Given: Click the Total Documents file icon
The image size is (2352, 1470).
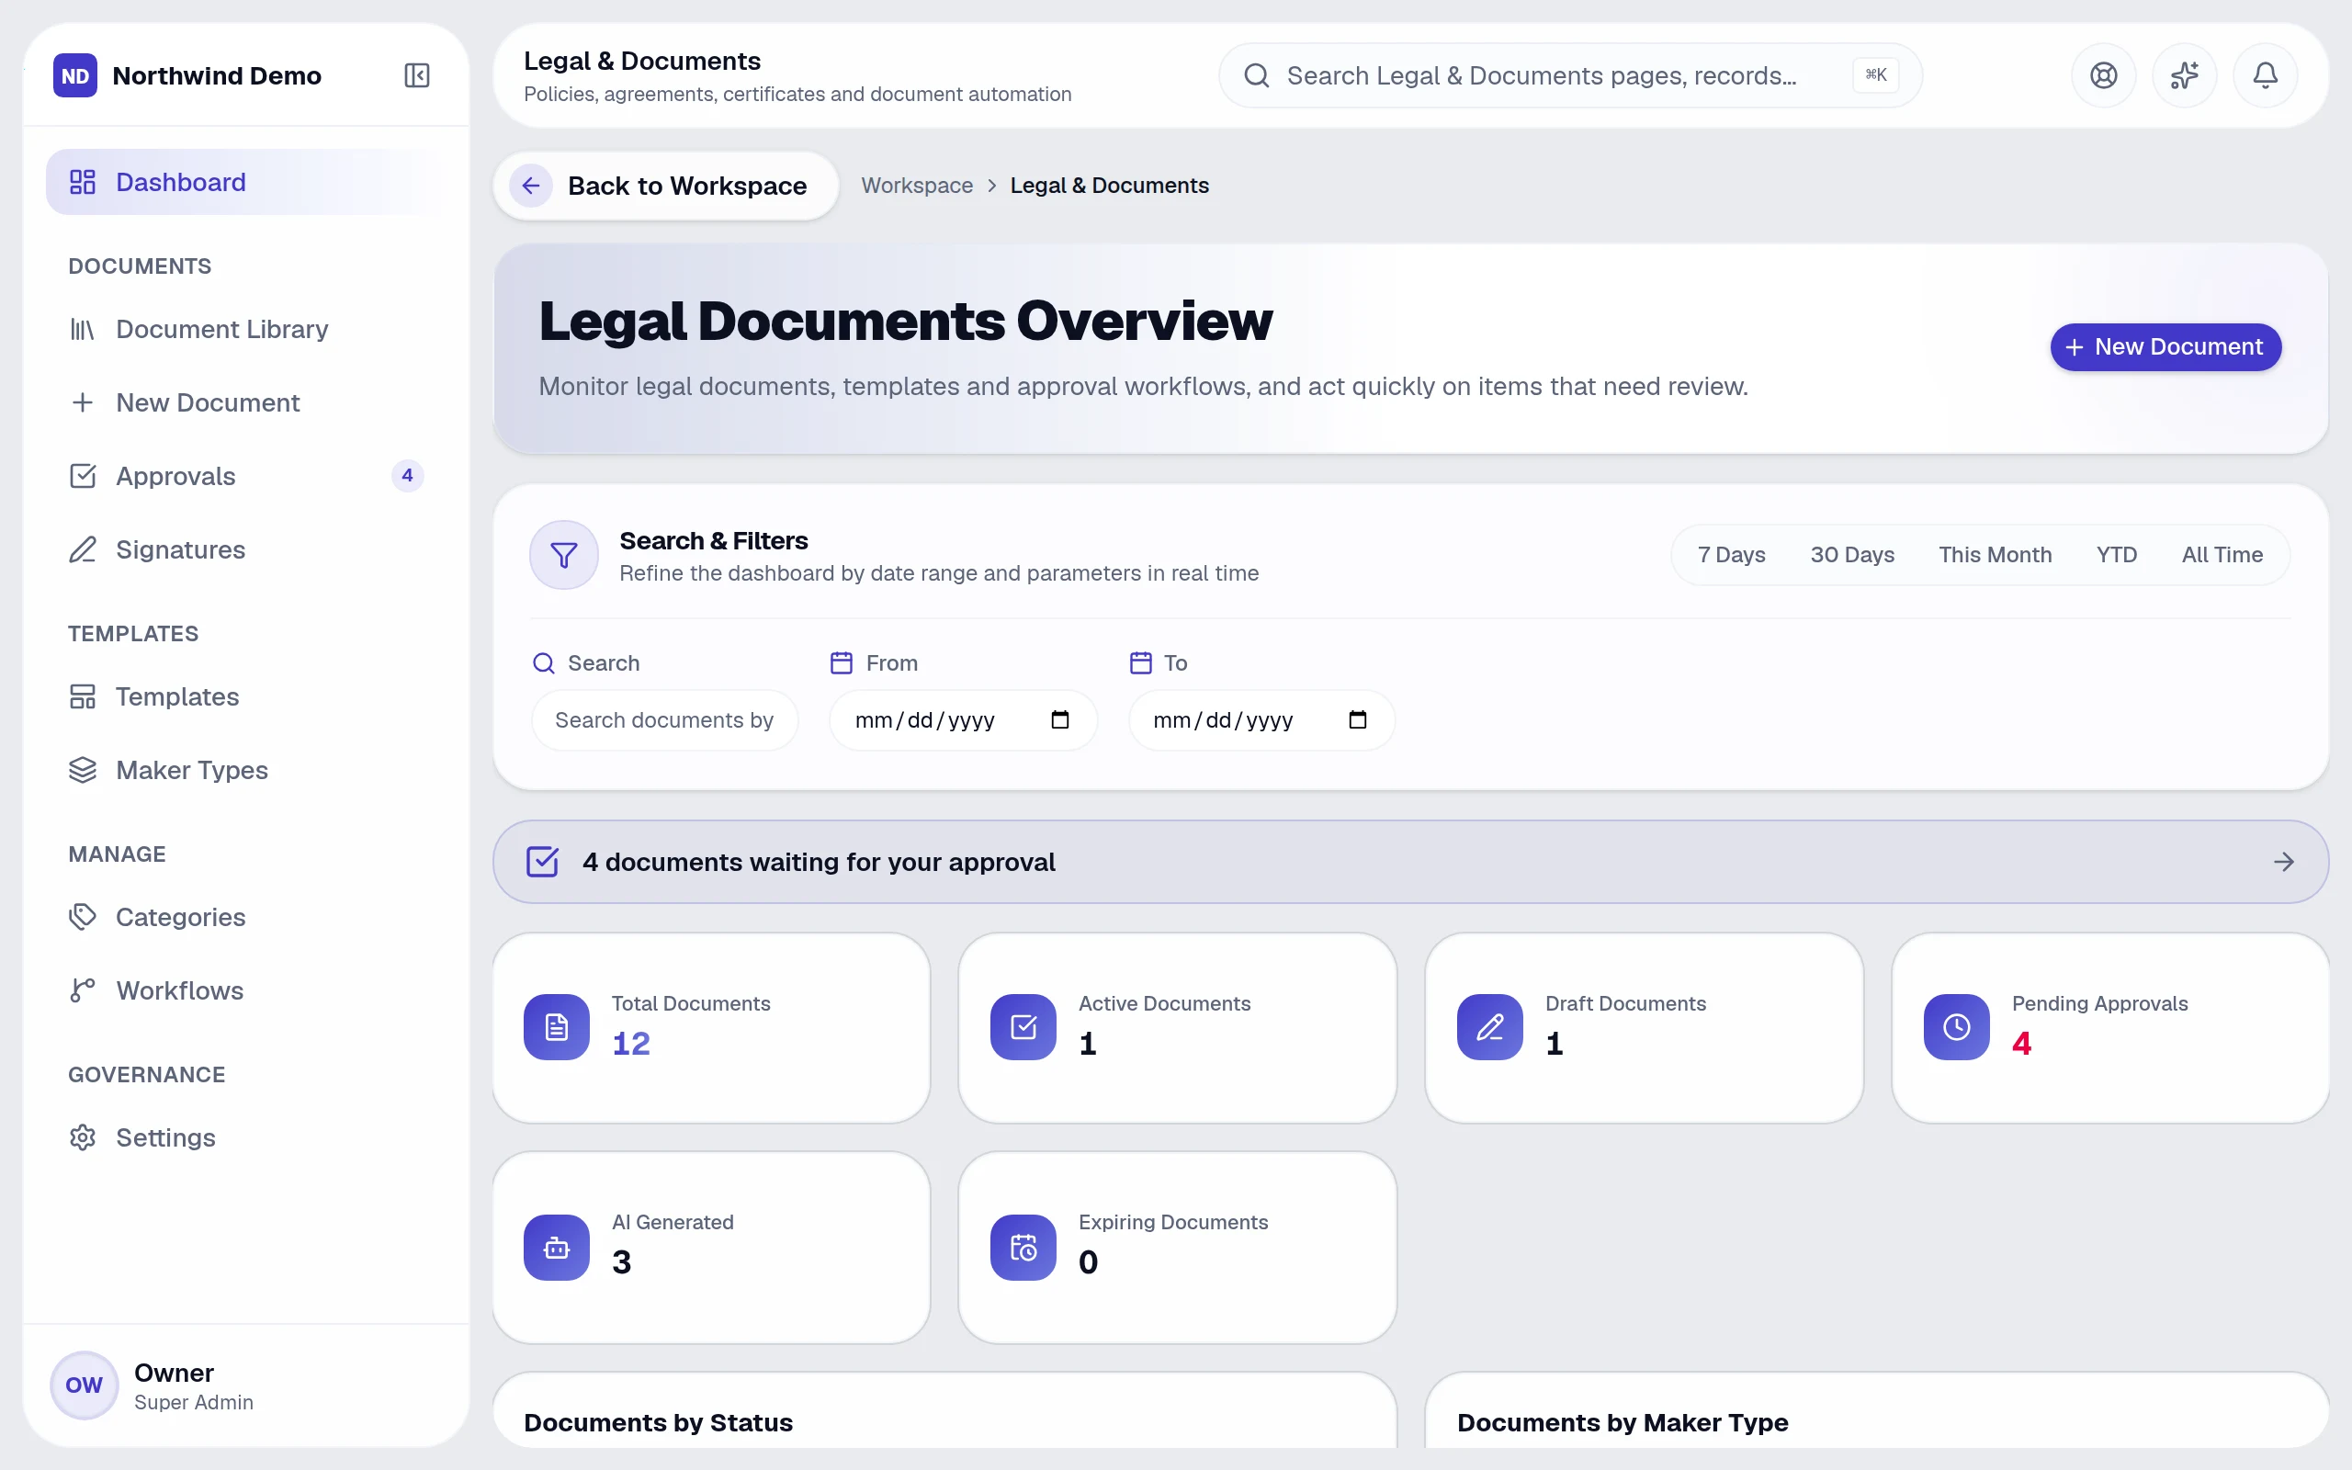Looking at the screenshot, I should pyautogui.click(x=557, y=1026).
